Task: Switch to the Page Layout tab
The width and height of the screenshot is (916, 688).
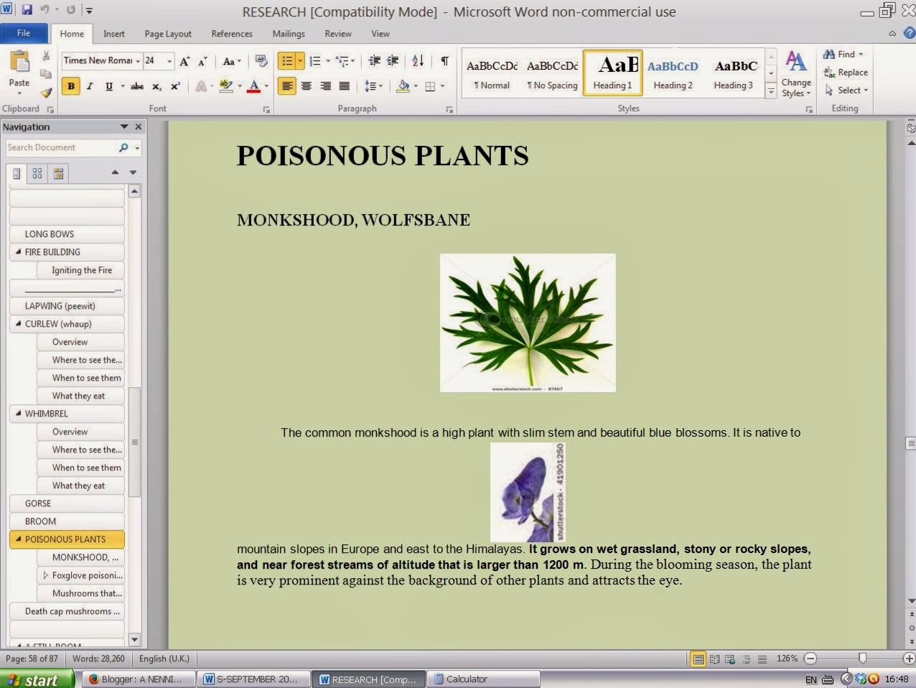Action: (x=168, y=34)
